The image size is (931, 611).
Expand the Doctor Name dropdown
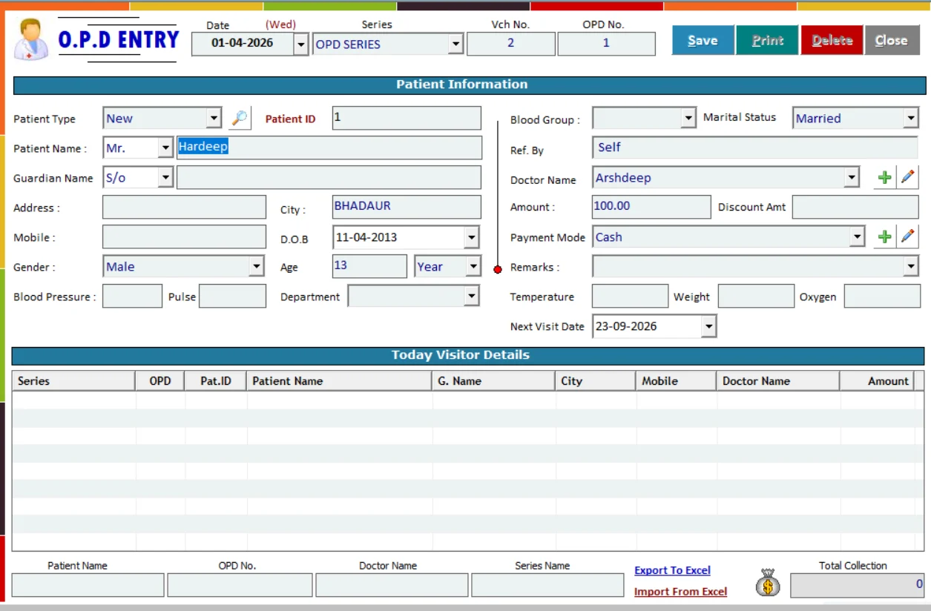tap(852, 177)
